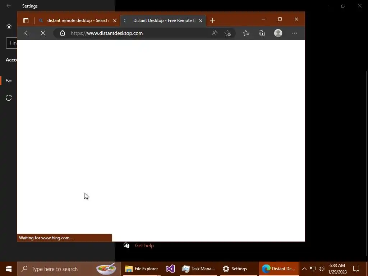The height and width of the screenshot is (276, 368).
Task: Open the Favorites list icon
Action: coord(246,33)
